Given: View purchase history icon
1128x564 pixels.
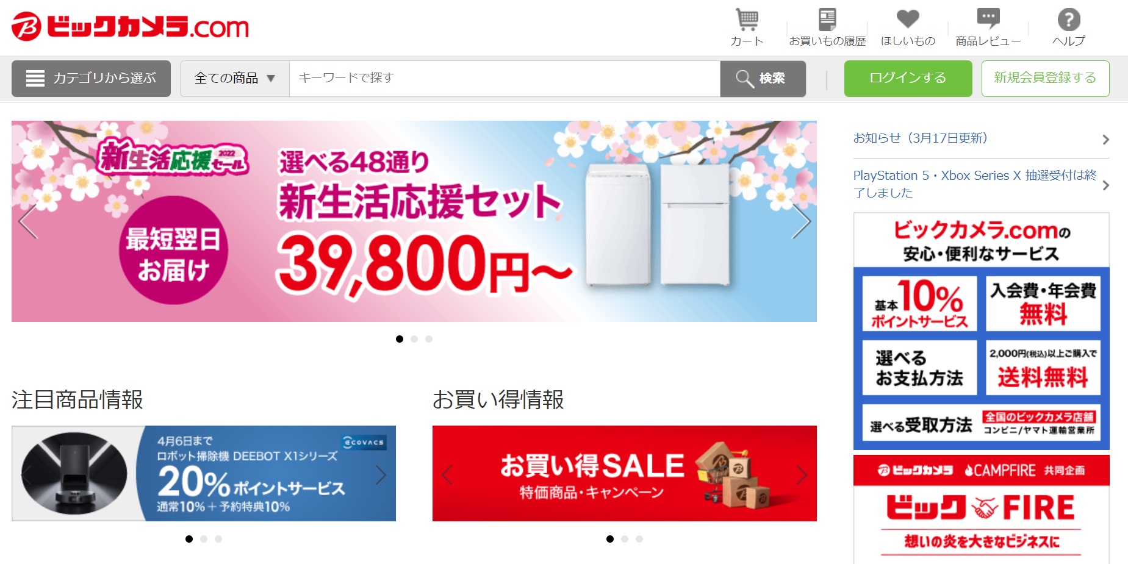Looking at the screenshot, I should [x=827, y=20].
